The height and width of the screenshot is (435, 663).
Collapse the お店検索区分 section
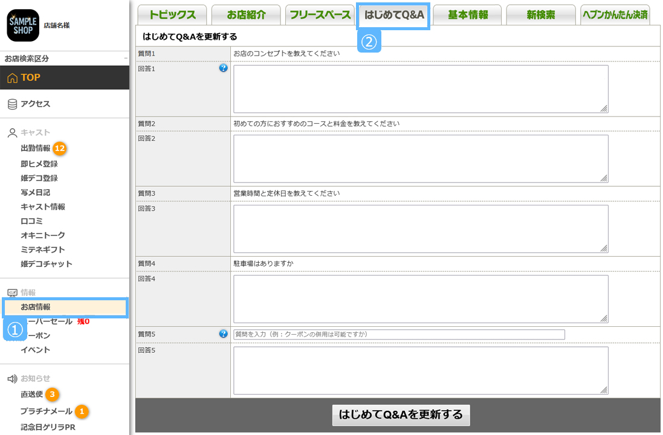(125, 59)
